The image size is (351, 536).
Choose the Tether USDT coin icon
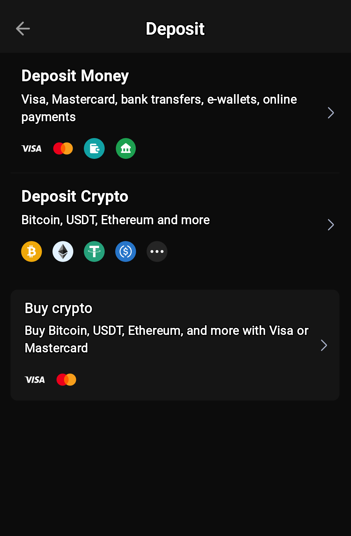94,252
